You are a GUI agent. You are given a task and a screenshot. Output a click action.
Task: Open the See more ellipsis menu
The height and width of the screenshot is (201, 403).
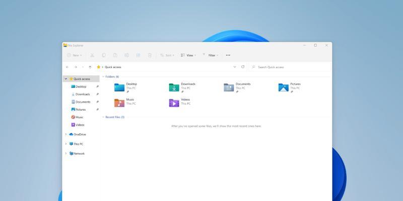(x=228, y=55)
